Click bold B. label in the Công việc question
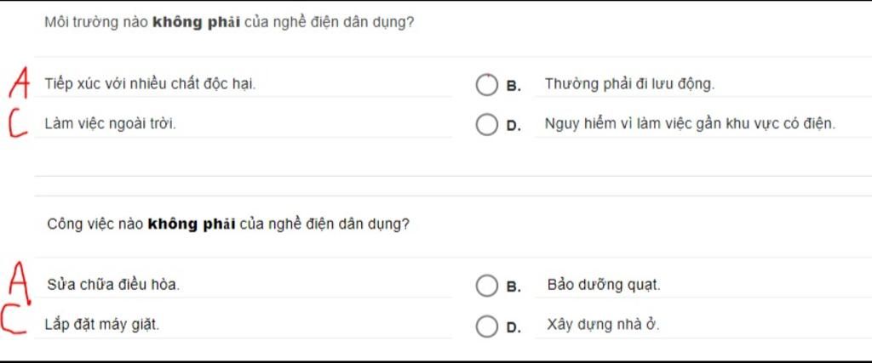 pyautogui.click(x=513, y=287)
